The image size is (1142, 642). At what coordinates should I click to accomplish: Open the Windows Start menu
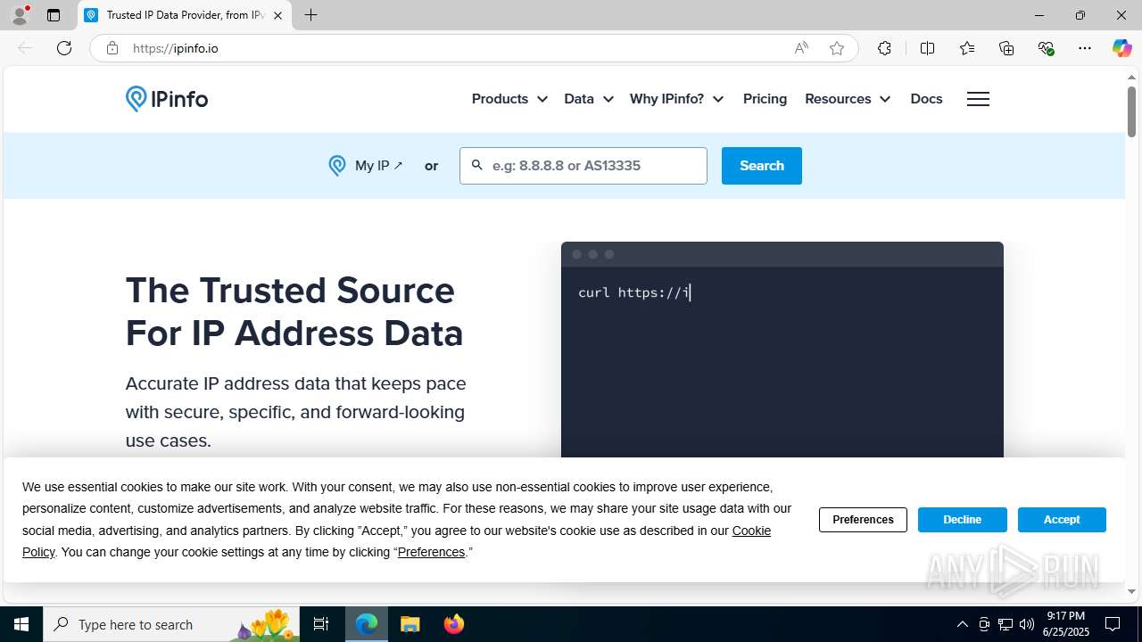21,624
